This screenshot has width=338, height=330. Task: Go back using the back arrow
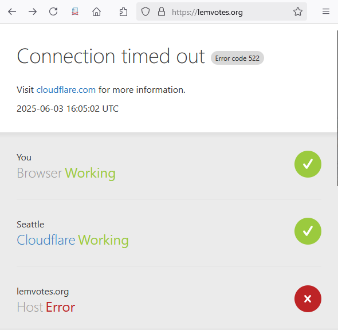[x=12, y=11]
